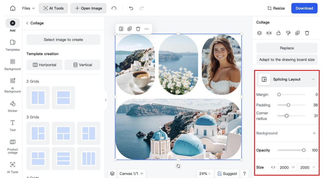Choose Horizontal template creation

tap(44, 65)
